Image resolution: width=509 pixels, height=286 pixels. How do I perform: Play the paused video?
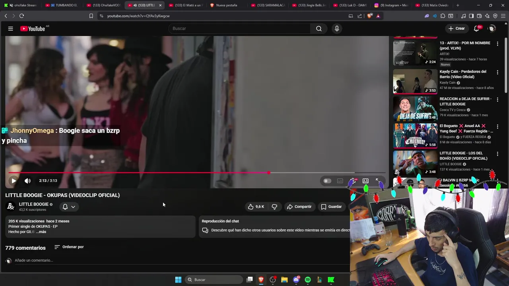(x=14, y=181)
